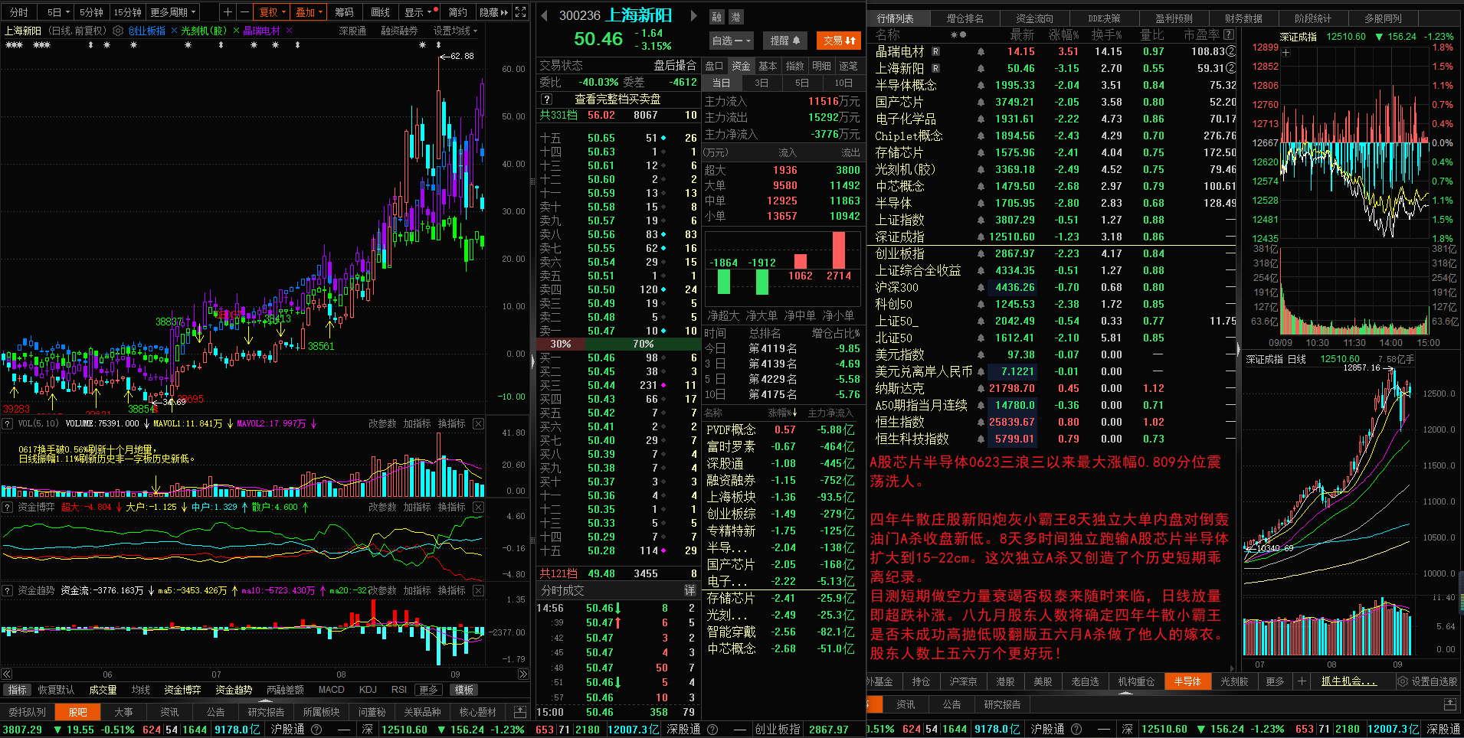This screenshot has width=1464, height=738.
Task: Click the export/upload icon beside 核心题材
Action: point(519,712)
